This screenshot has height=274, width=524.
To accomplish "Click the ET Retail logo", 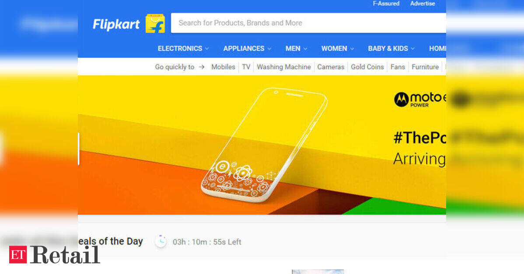I will (x=54, y=255).
